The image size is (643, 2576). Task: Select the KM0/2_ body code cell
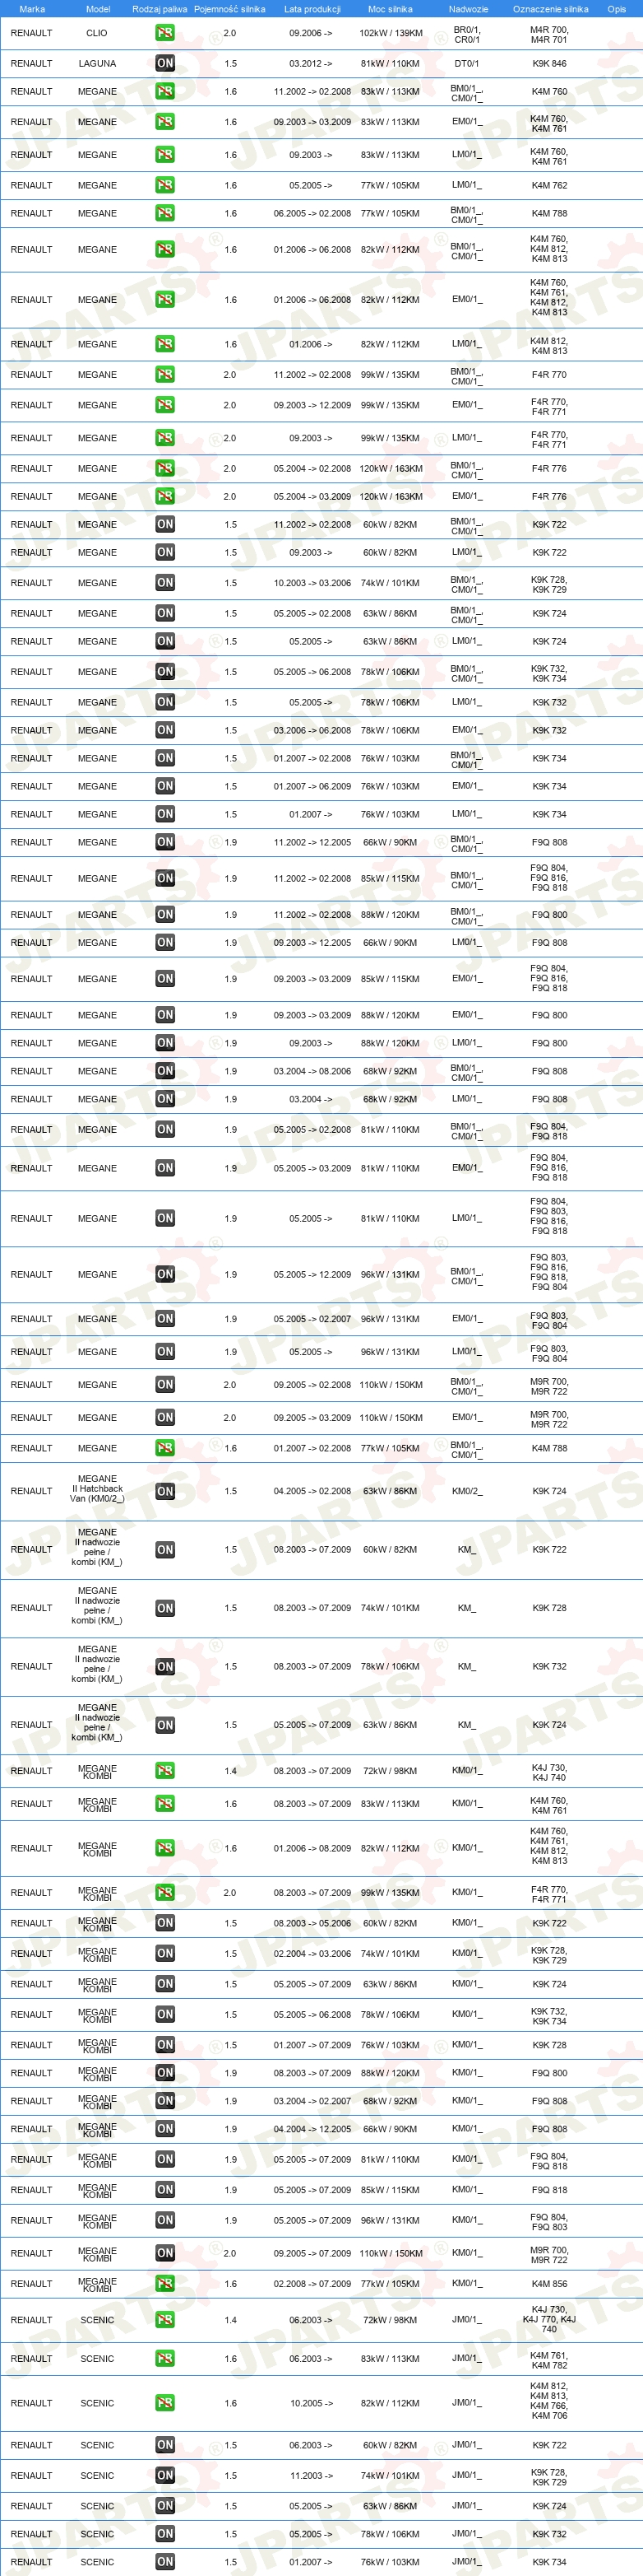click(466, 1491)
